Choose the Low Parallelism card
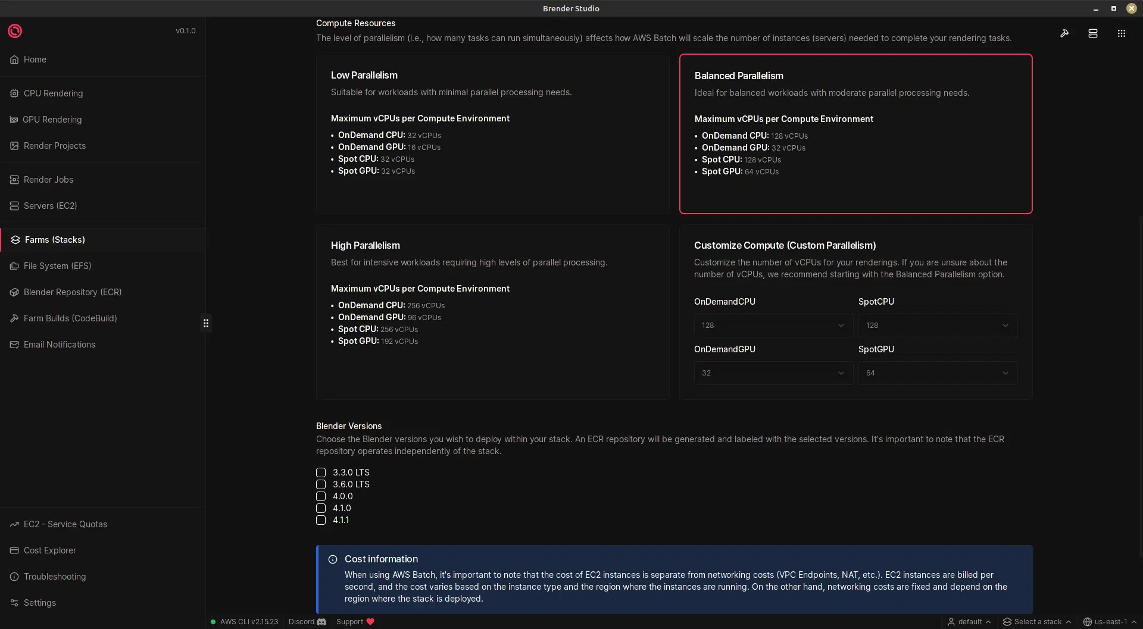The height and width of the screenshot is (629, 1143). (x=492, y=134)
